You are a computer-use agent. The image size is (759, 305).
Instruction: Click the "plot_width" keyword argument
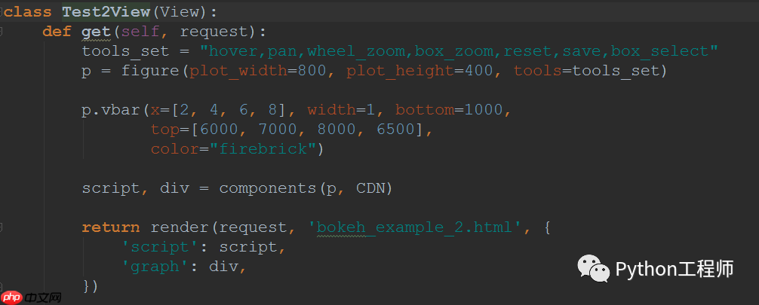tap(238, 72)
